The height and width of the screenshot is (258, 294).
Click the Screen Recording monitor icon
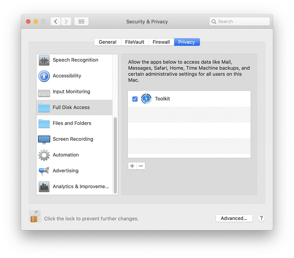[x=44, y=140]
